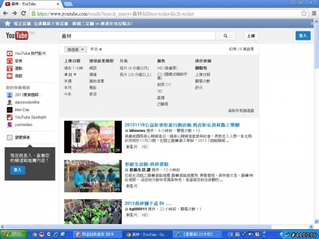Deselect the 本日 upload date filter

click(75, 74)
